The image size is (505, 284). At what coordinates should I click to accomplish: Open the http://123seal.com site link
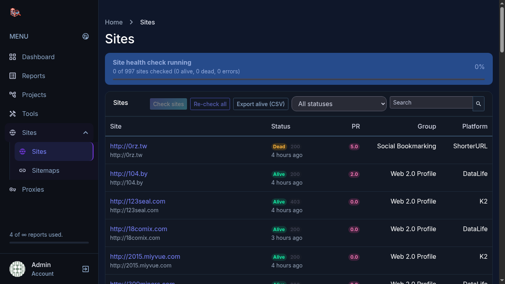pos(138,201)
